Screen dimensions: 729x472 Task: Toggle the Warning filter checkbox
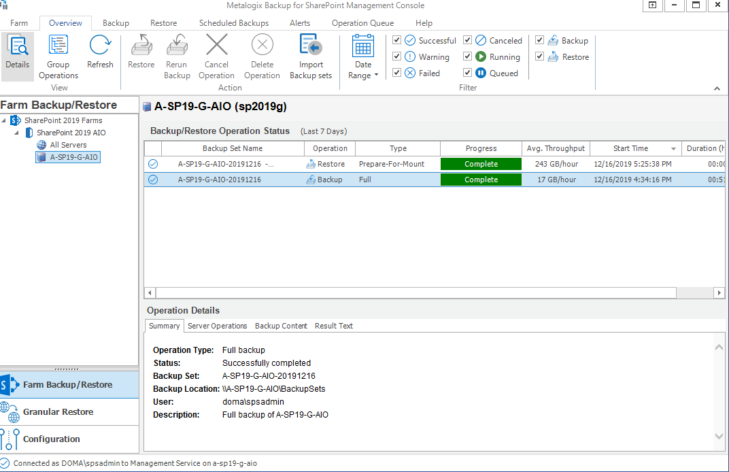[x=396, y=56]
